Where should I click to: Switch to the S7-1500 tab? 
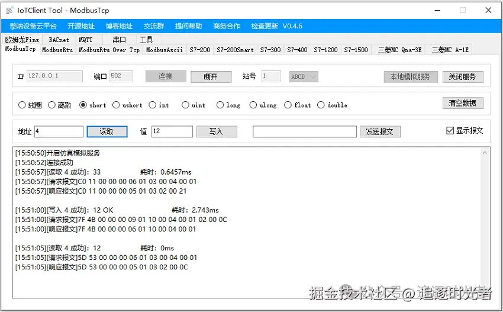click(x=356, y=50)
